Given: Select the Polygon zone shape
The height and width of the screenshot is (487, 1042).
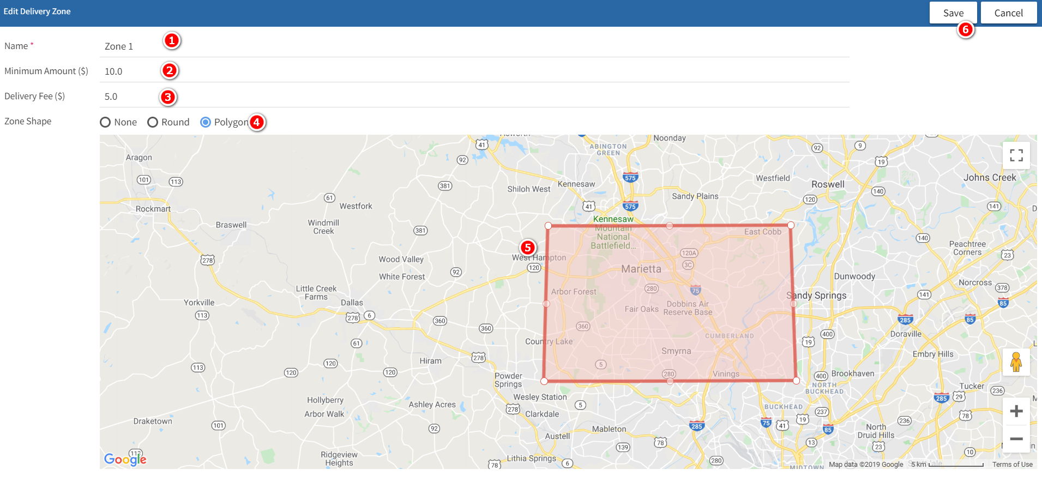Looking at the screenshot, I should (x=224, y=122).
